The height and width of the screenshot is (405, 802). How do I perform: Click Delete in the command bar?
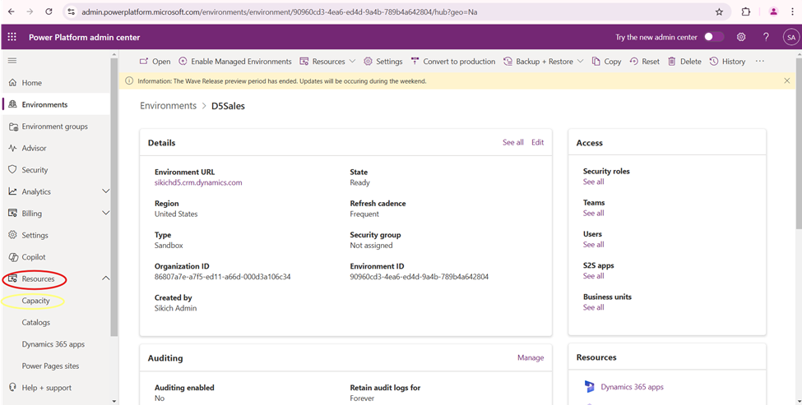(x=684, y=62)
